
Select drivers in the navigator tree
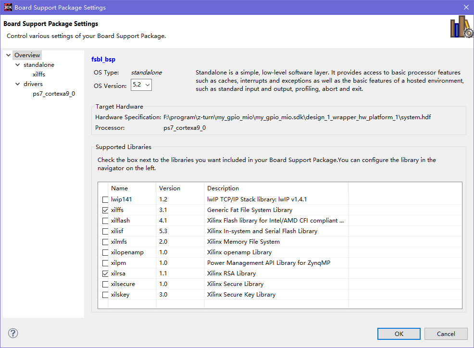click(x=33, y=84)
